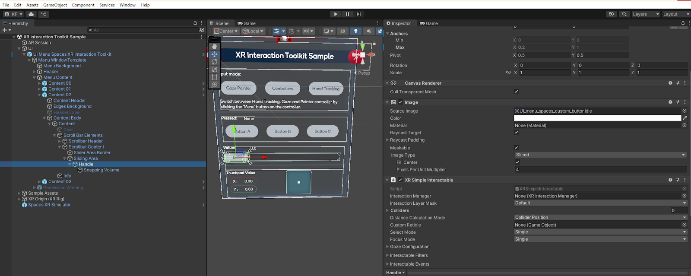Click the eyedropper next to Color
The height and width of the screenshot is (276, 691).
coord(685,118)
